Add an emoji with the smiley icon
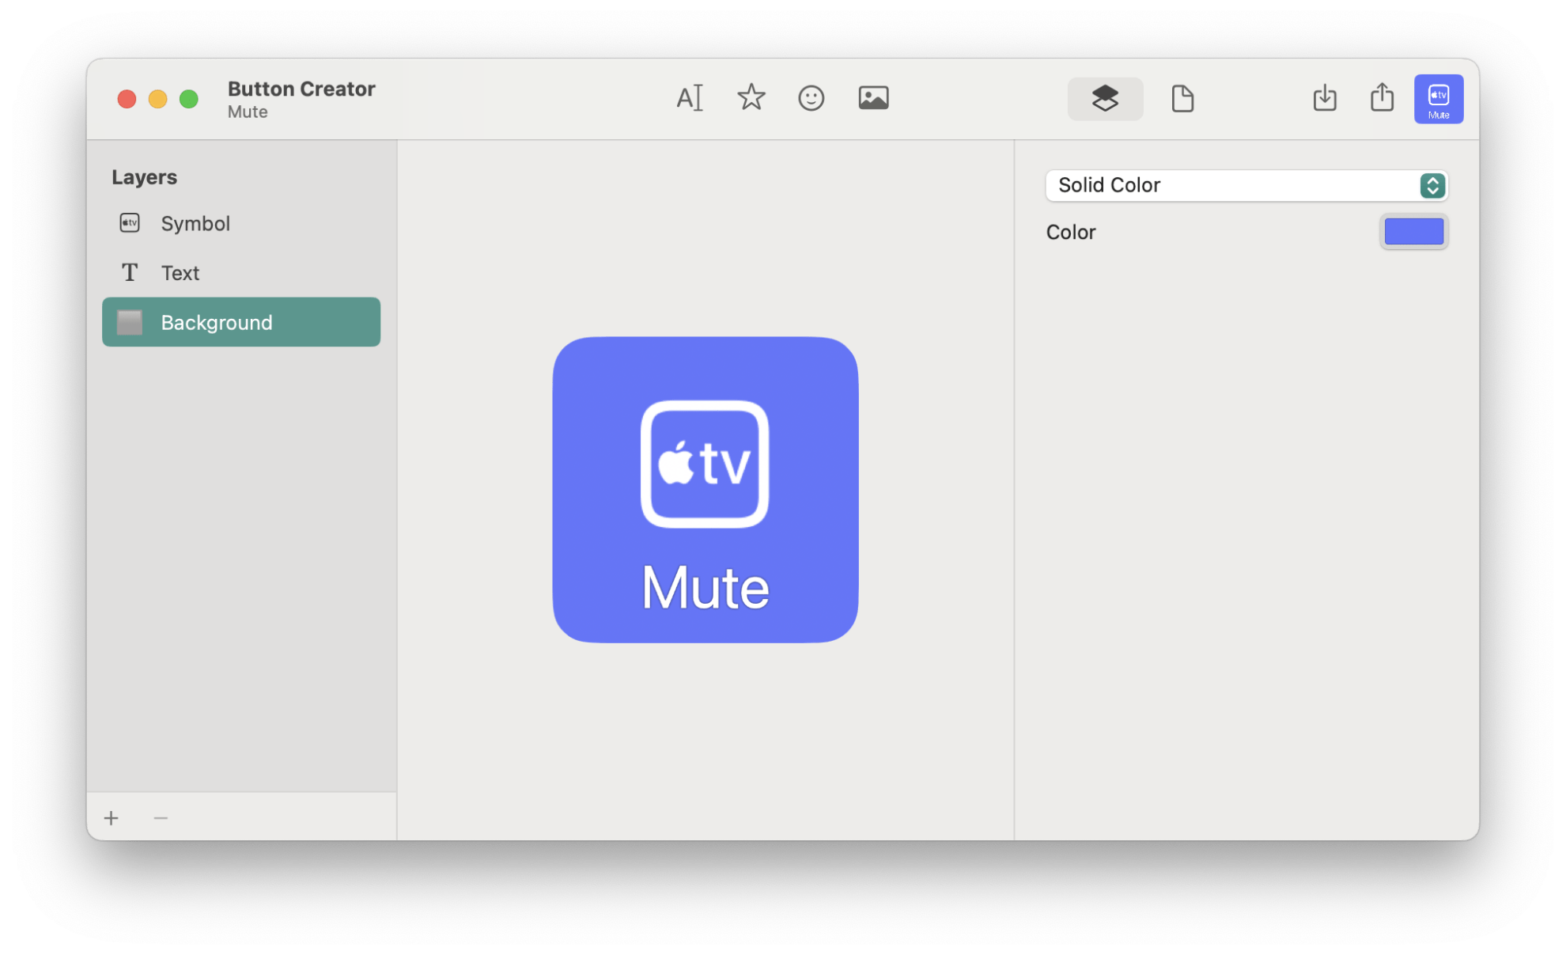This screenshot has width=1566, height=955. pos(811,98)
